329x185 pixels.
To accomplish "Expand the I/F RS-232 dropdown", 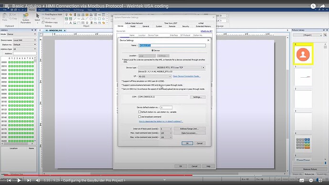I will coord(155,77).
